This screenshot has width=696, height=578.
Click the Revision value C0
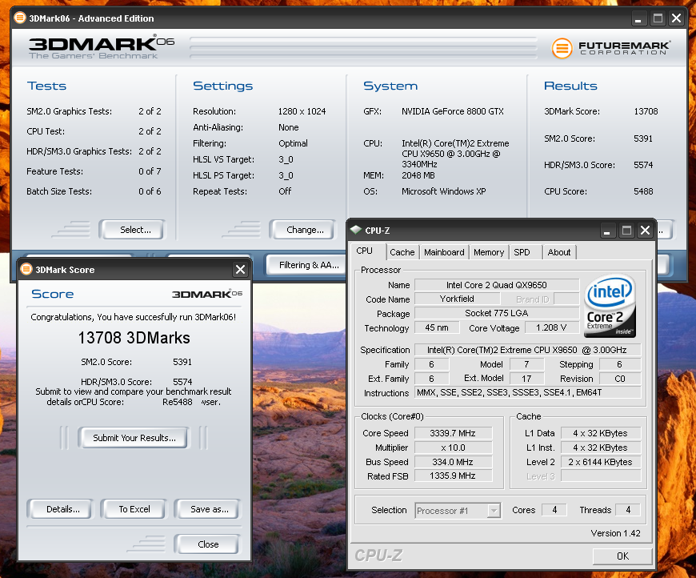tap(620, 379)
